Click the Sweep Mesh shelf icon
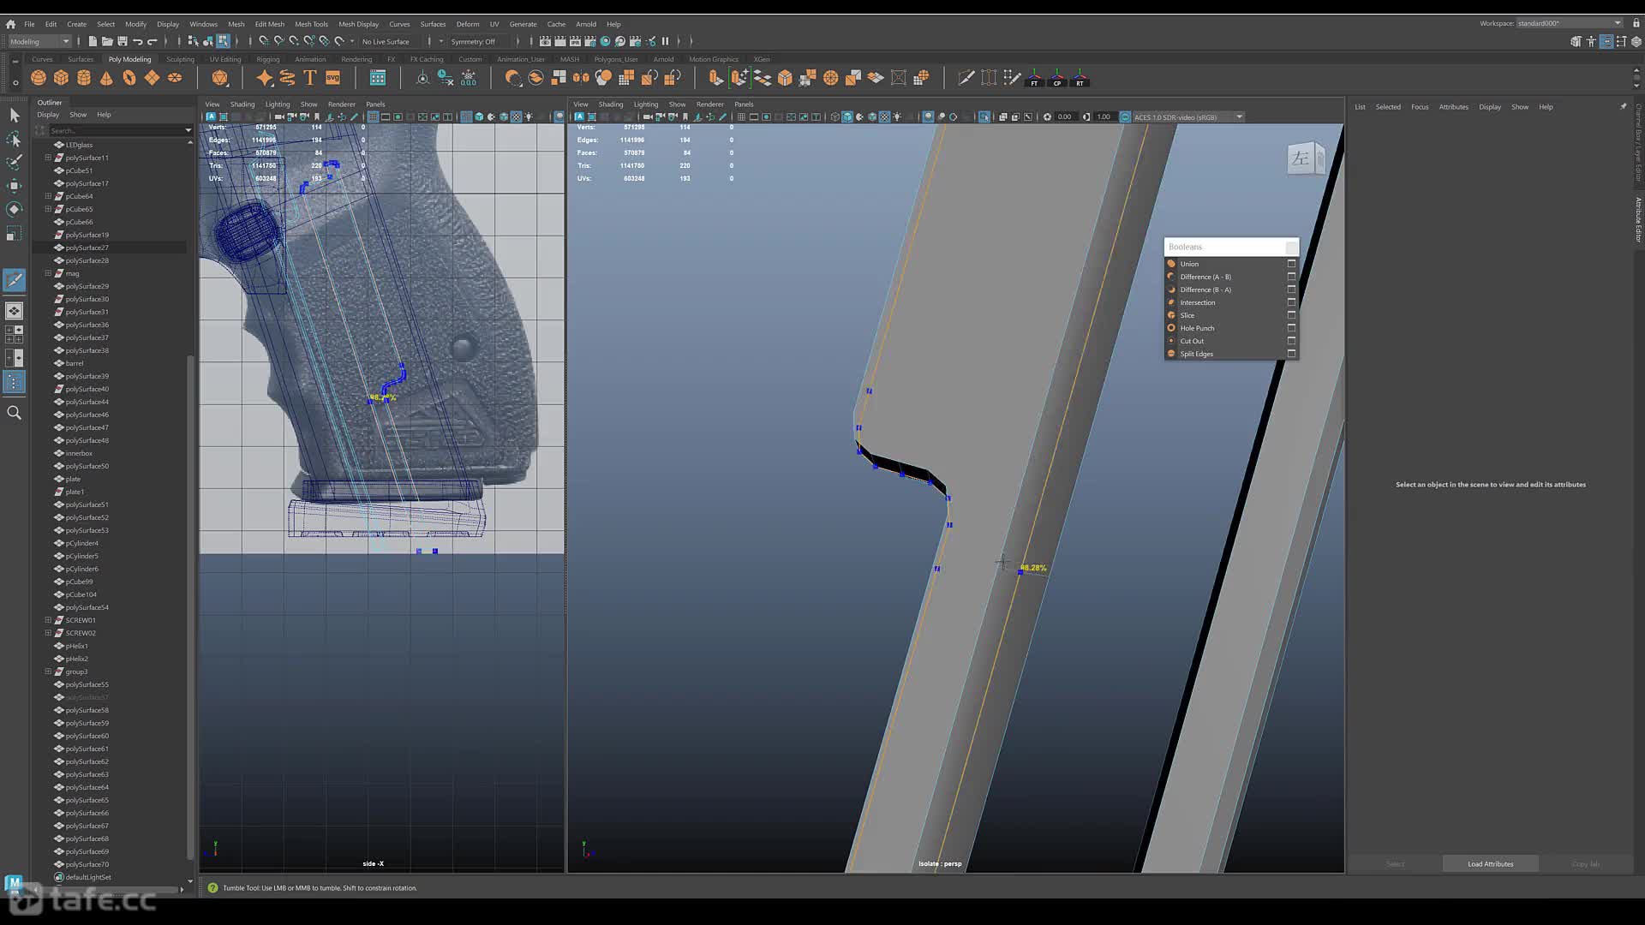1645x925 pixels. point(287,78)
